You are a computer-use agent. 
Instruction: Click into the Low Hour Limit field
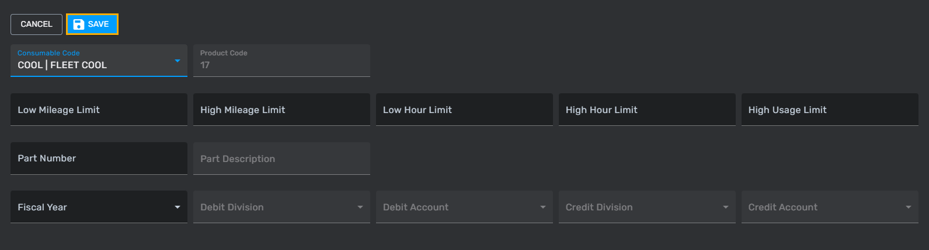pyautogui.click(x=464, y=110)
